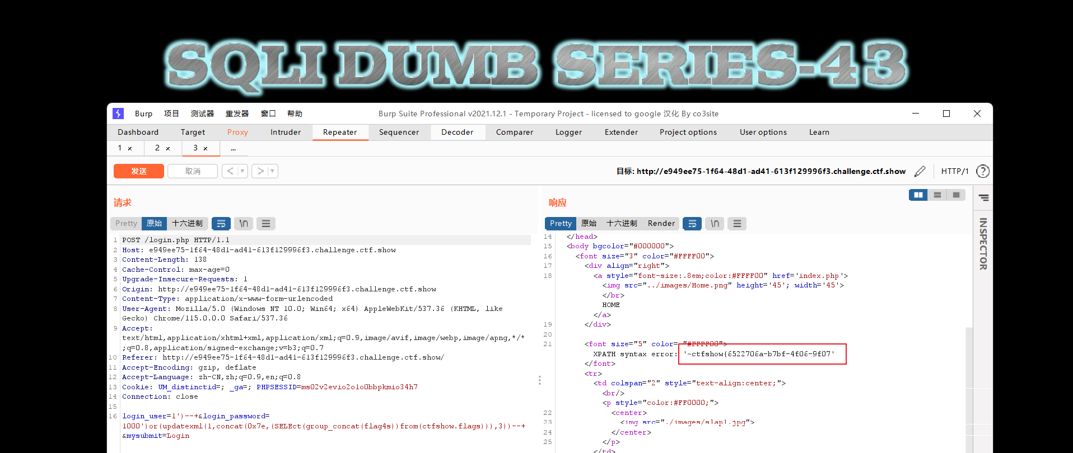
Task: Select Repeater request tab 2
Action: (x=157, y=148)
